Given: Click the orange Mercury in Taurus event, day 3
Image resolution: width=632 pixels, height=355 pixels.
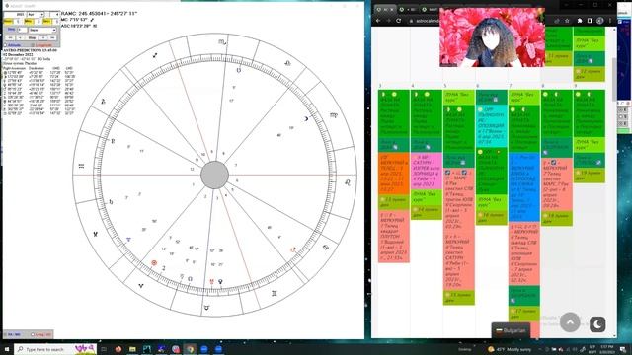Looking at the screenshot, I should (x=393, y=174).
